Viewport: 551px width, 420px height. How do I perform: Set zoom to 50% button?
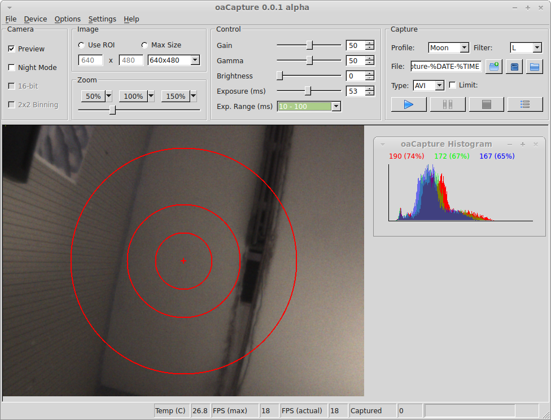tap(94, 96)
